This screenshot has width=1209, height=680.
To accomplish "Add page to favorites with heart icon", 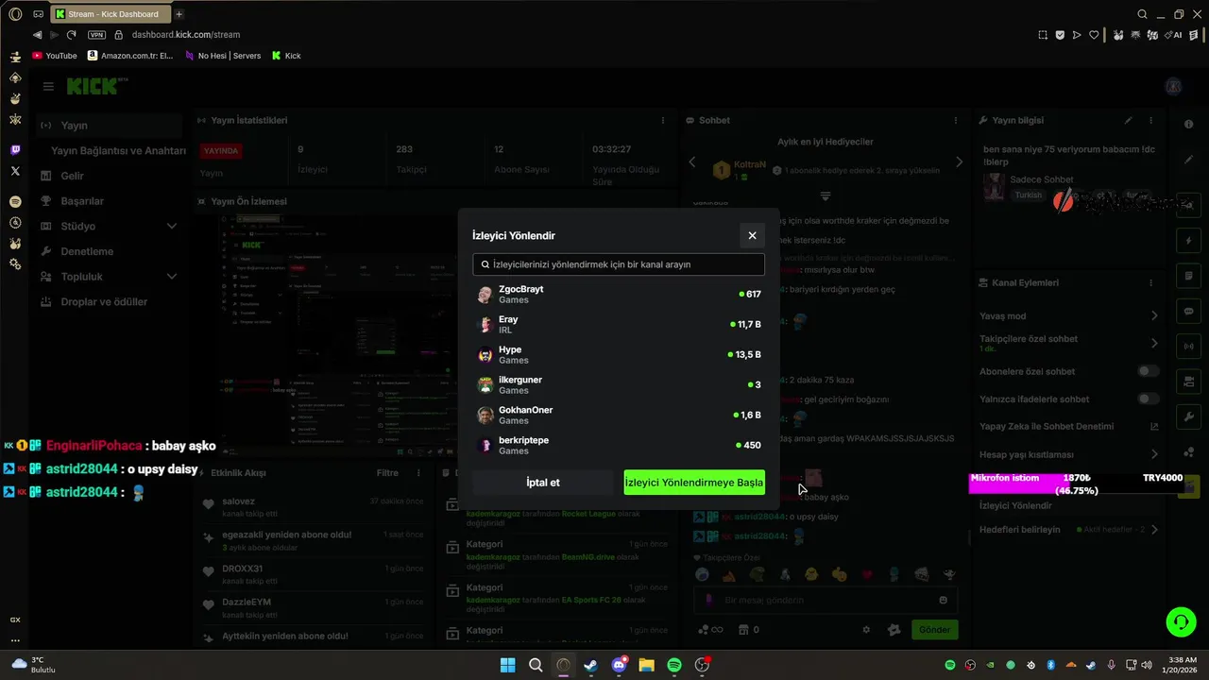I will pyautogui.click(x=1094, y=35).
